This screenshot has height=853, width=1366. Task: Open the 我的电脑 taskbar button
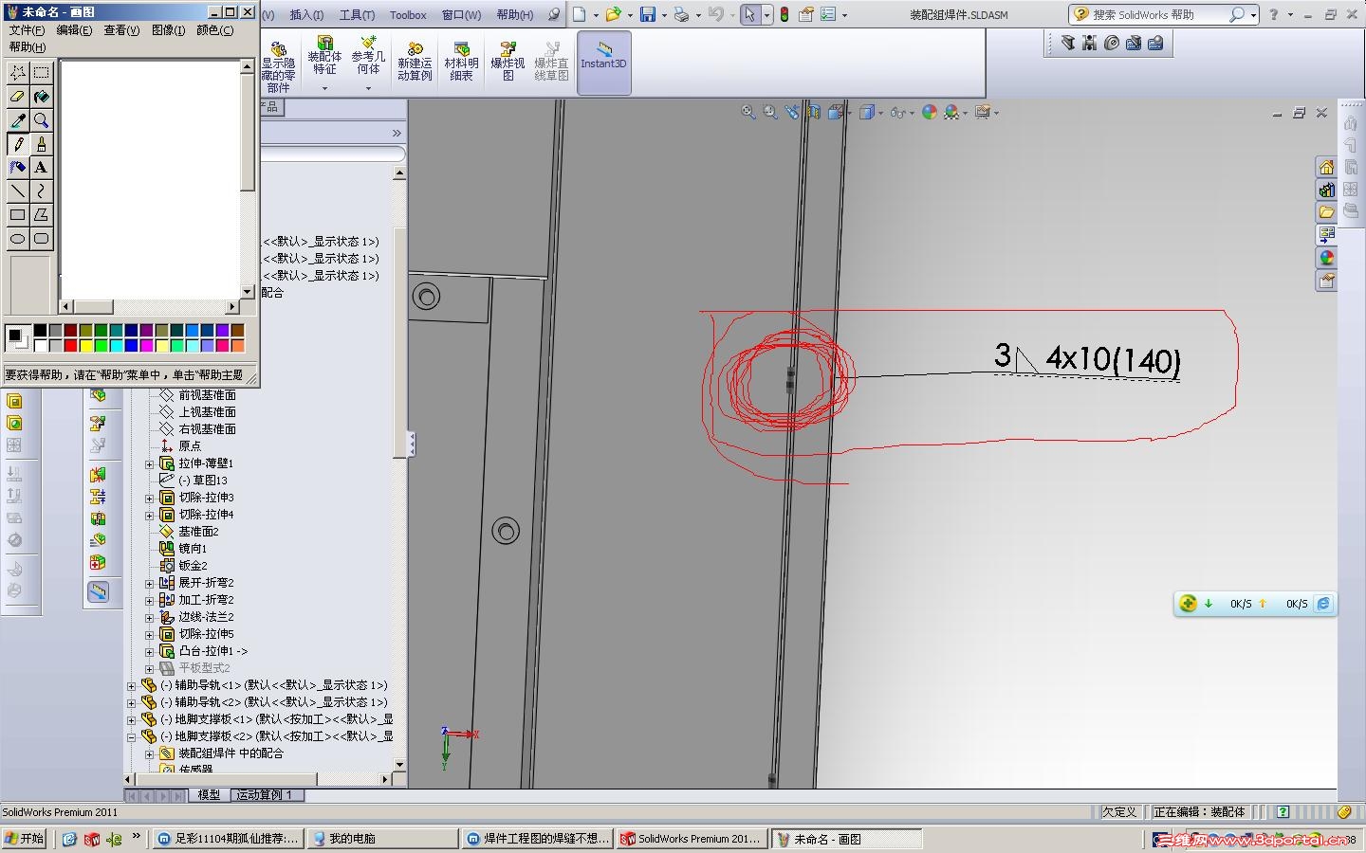pos(384,839)
